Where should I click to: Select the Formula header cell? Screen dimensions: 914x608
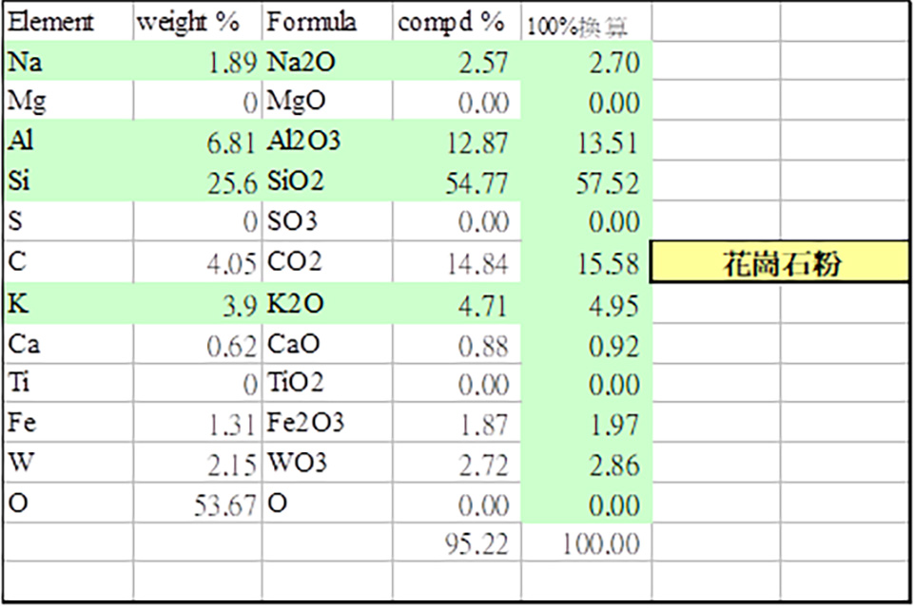[x=327, y=22]
